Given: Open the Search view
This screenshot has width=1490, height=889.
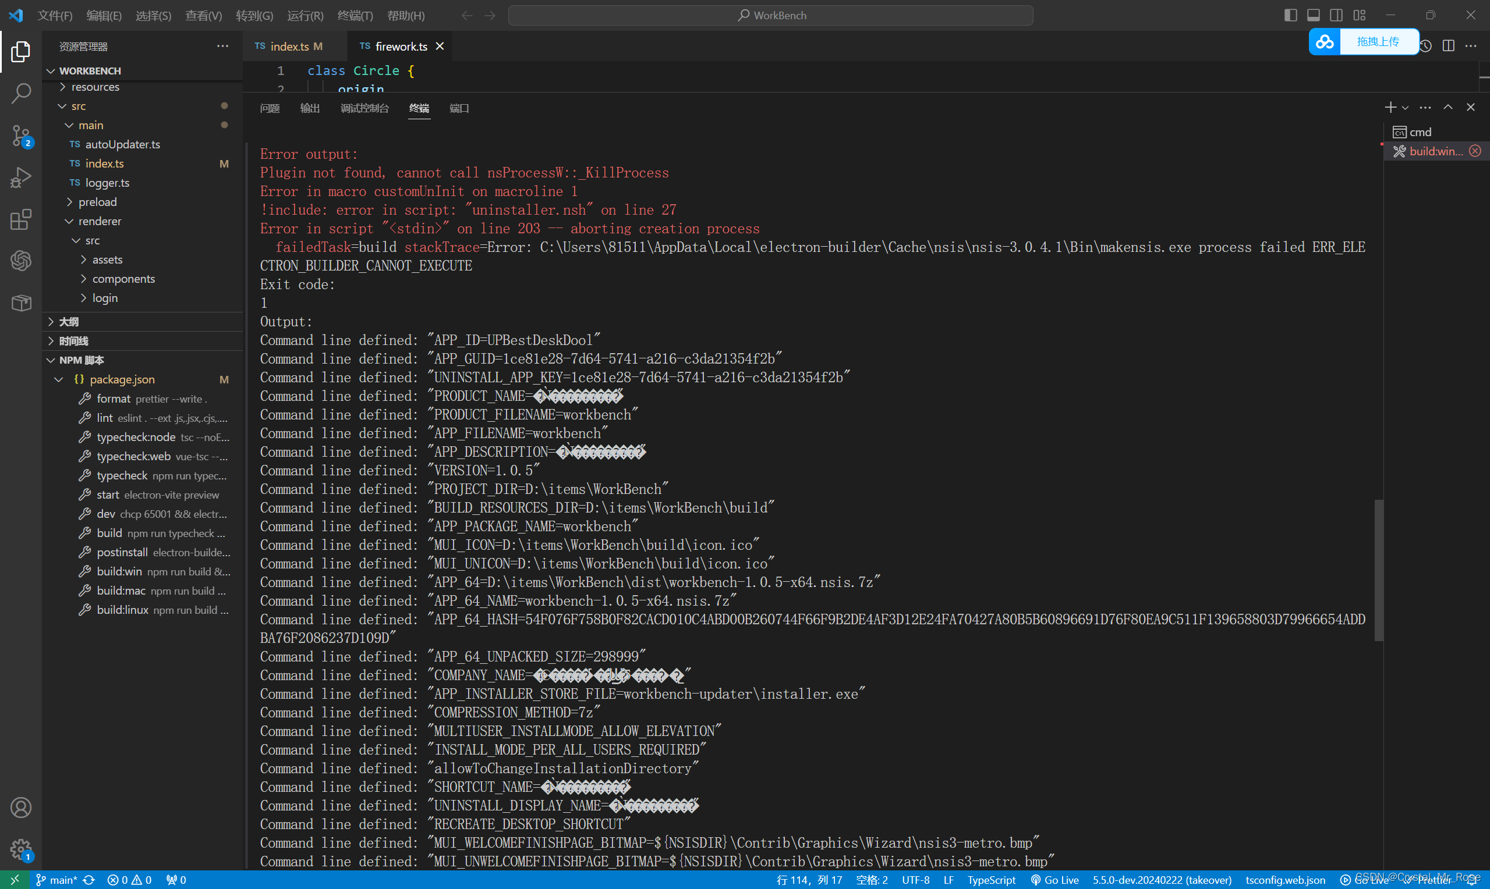Looking at the screenshot, I should pos(21,94).
